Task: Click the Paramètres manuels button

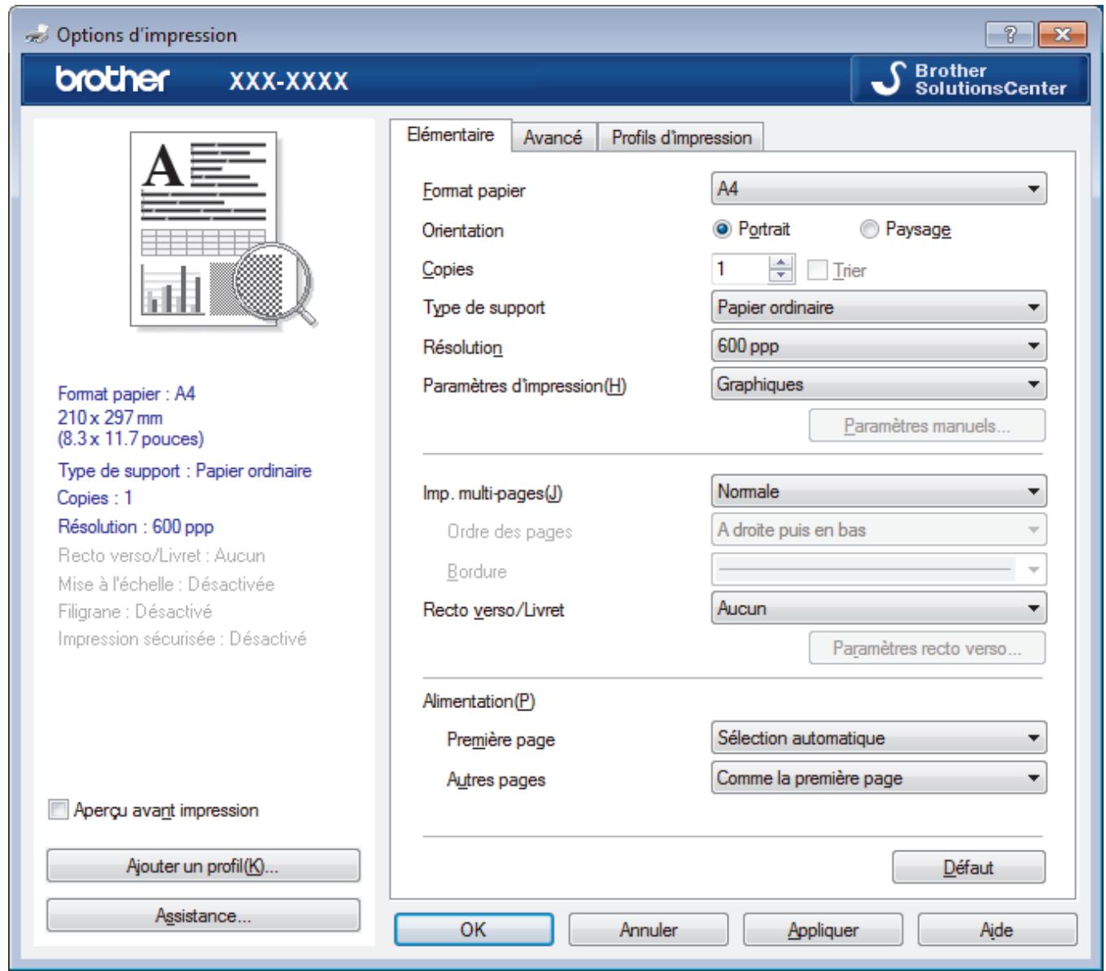Action: 927,426
